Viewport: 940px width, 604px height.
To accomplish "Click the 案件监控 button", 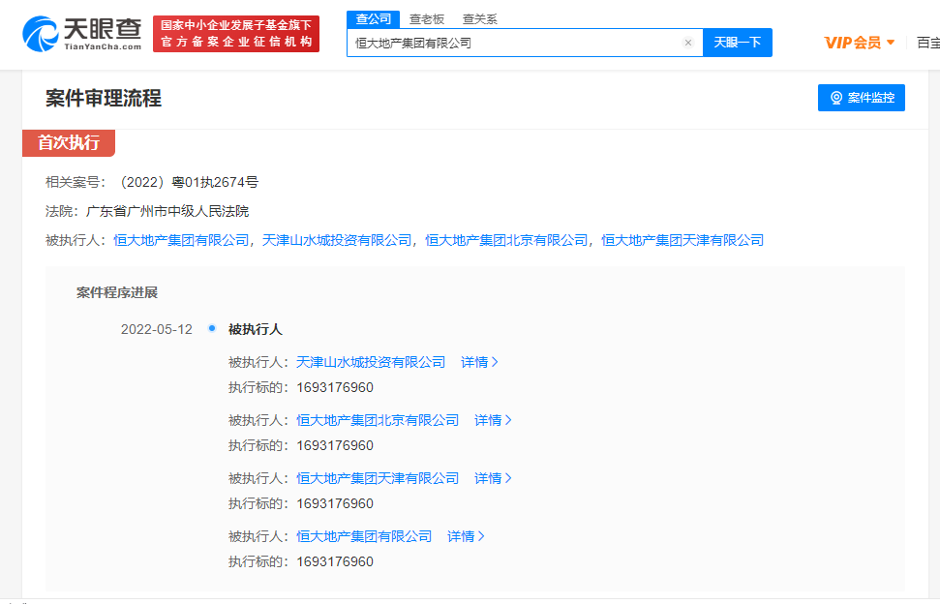I will pyautogui.click(x=862, y=98).
